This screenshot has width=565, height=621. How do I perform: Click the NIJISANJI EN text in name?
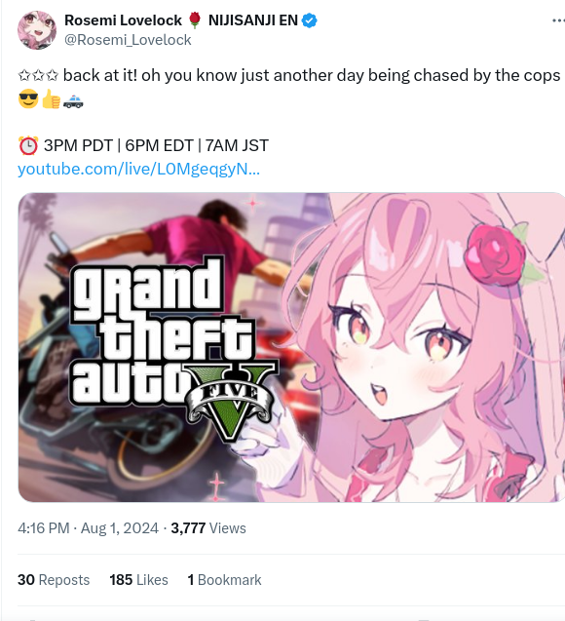pos(253,20)
